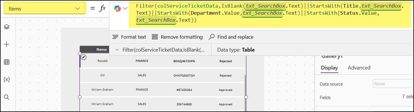Image resolution: width=414 pixels, height=112 pixels.
Task: Open the Copilot formula assistant icon
Action: (117, 9)
